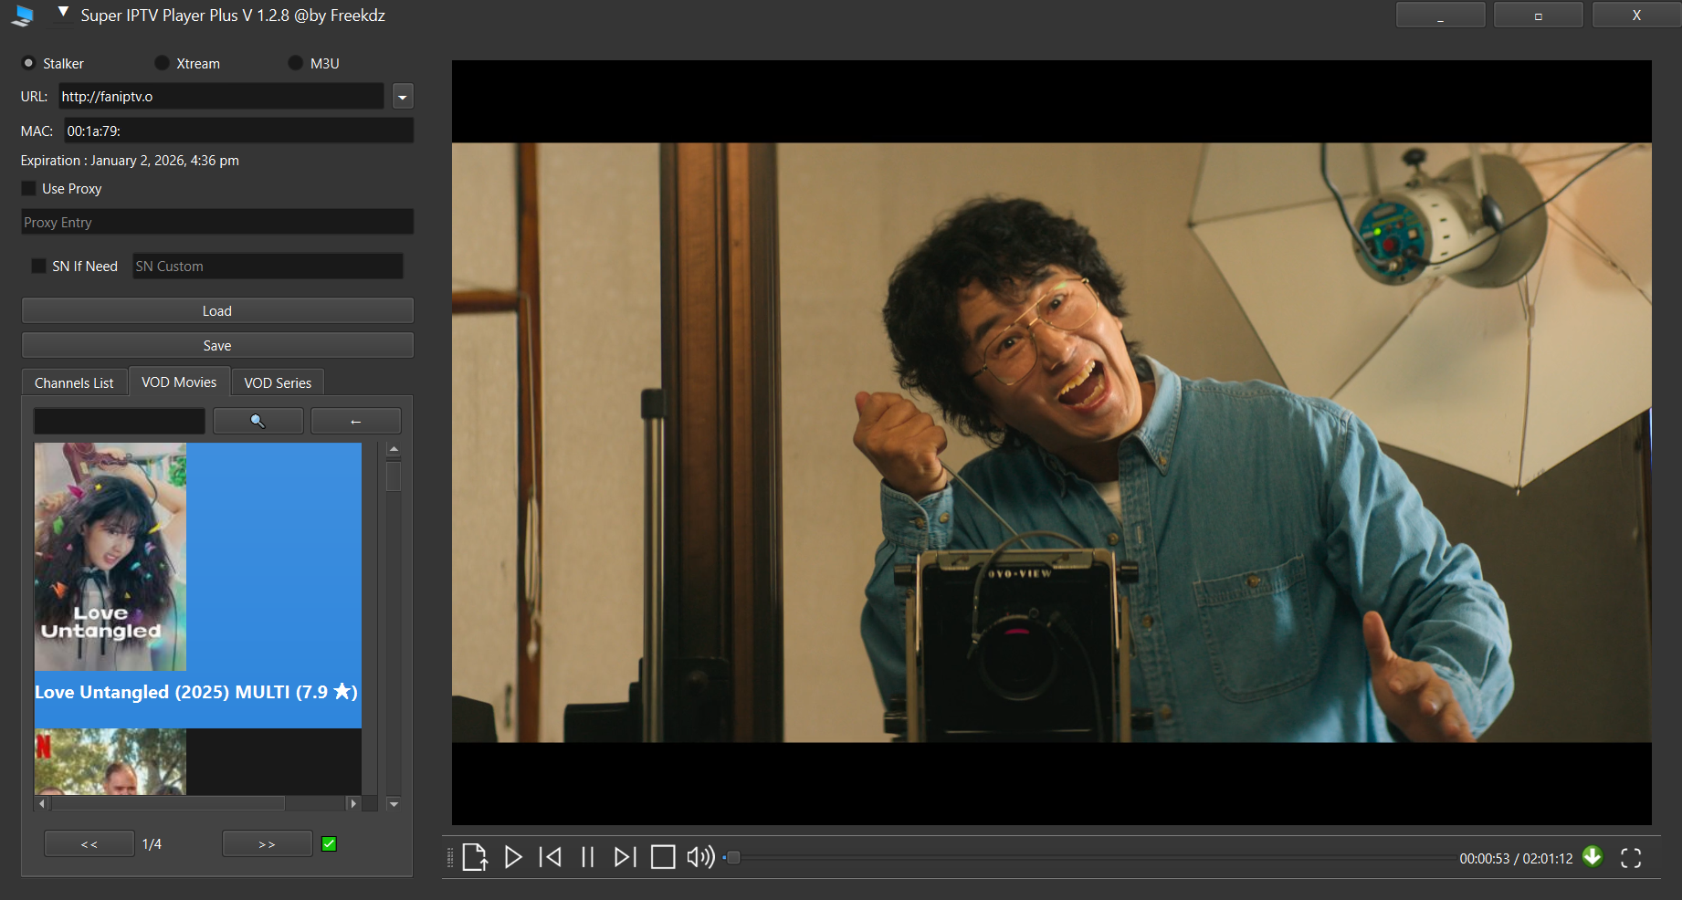
Task: Click the magnifier search button
Action: [258, 421]
